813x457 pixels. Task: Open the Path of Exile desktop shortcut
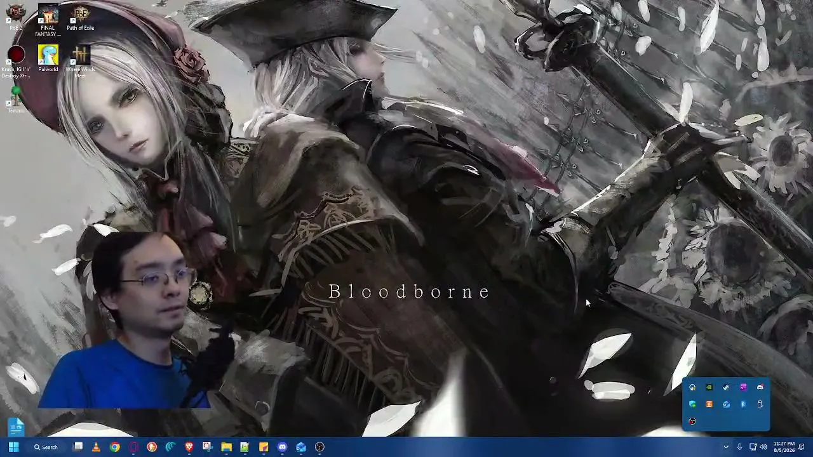[80, 18]
